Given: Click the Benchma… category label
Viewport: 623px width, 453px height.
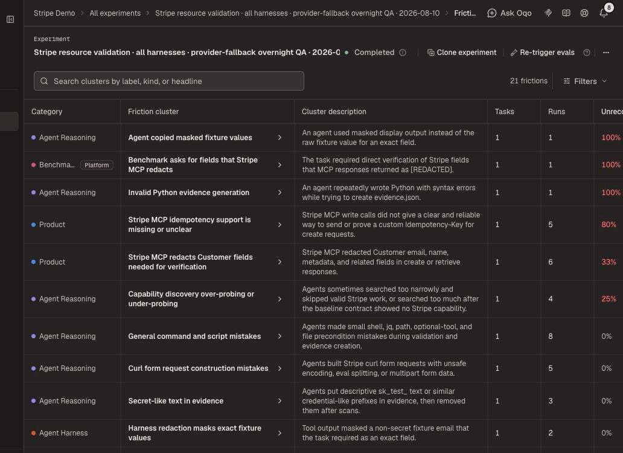Looking at the screenshot, I should (x=57, y=165).
